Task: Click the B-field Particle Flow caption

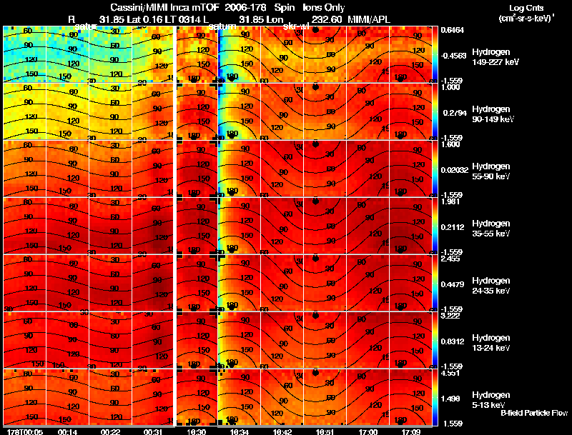Action: (534, 413)
